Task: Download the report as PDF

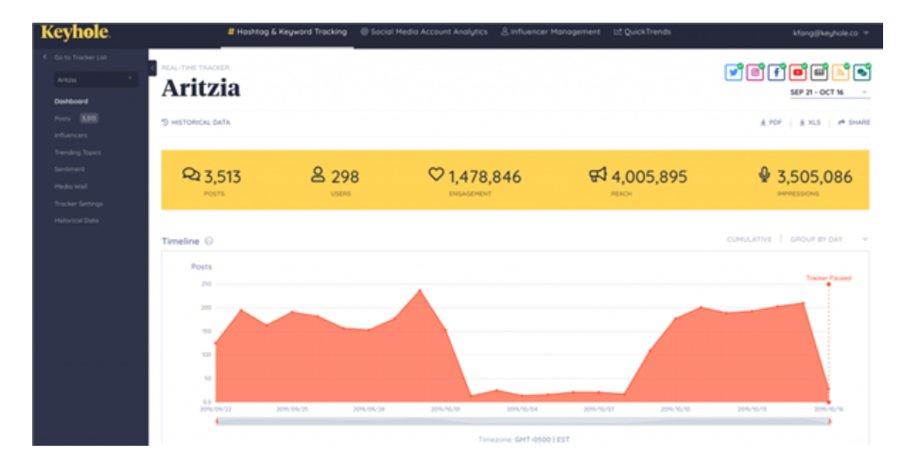Action: pos(771,123)
